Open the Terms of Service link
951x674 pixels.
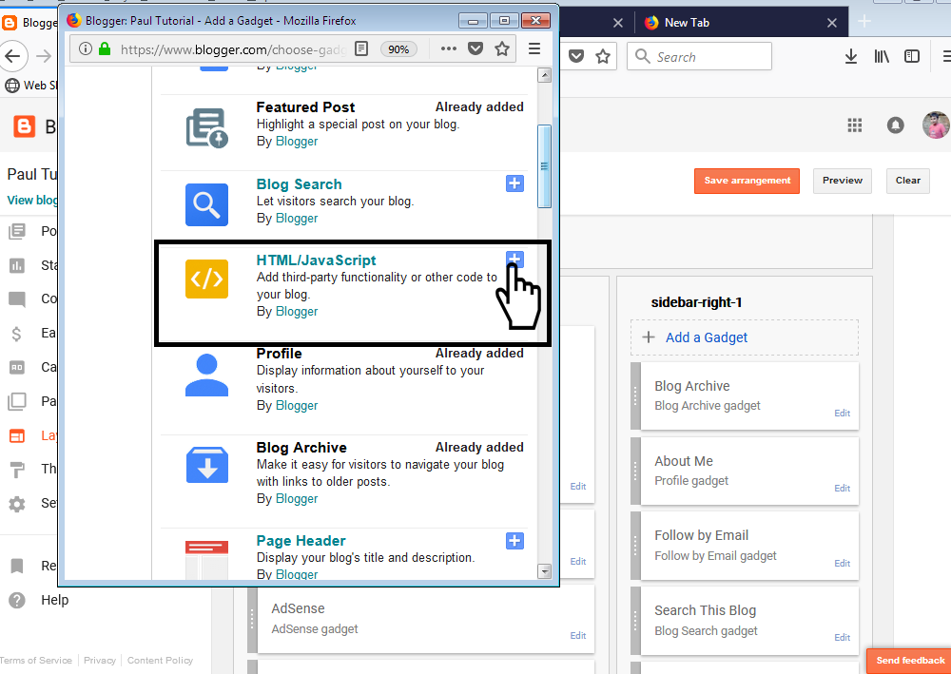(36, 660)
